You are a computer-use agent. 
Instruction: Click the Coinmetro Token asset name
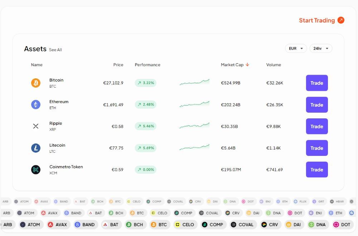coord(66,167)
